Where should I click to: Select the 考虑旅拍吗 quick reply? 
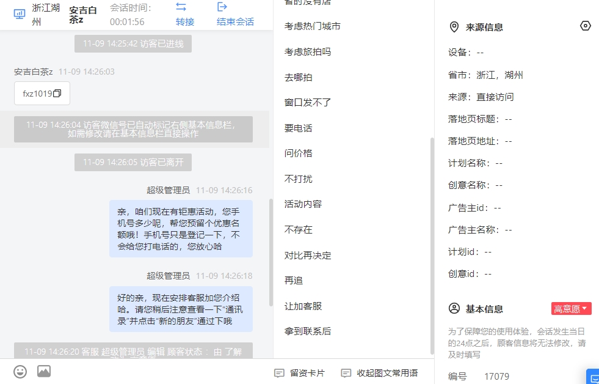[308, 52]
